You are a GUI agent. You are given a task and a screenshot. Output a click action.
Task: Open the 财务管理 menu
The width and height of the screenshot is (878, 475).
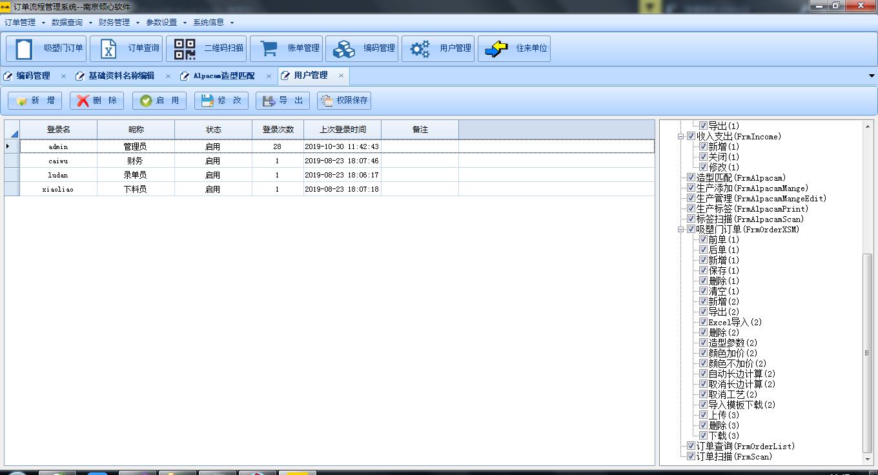tap(114, 23)
